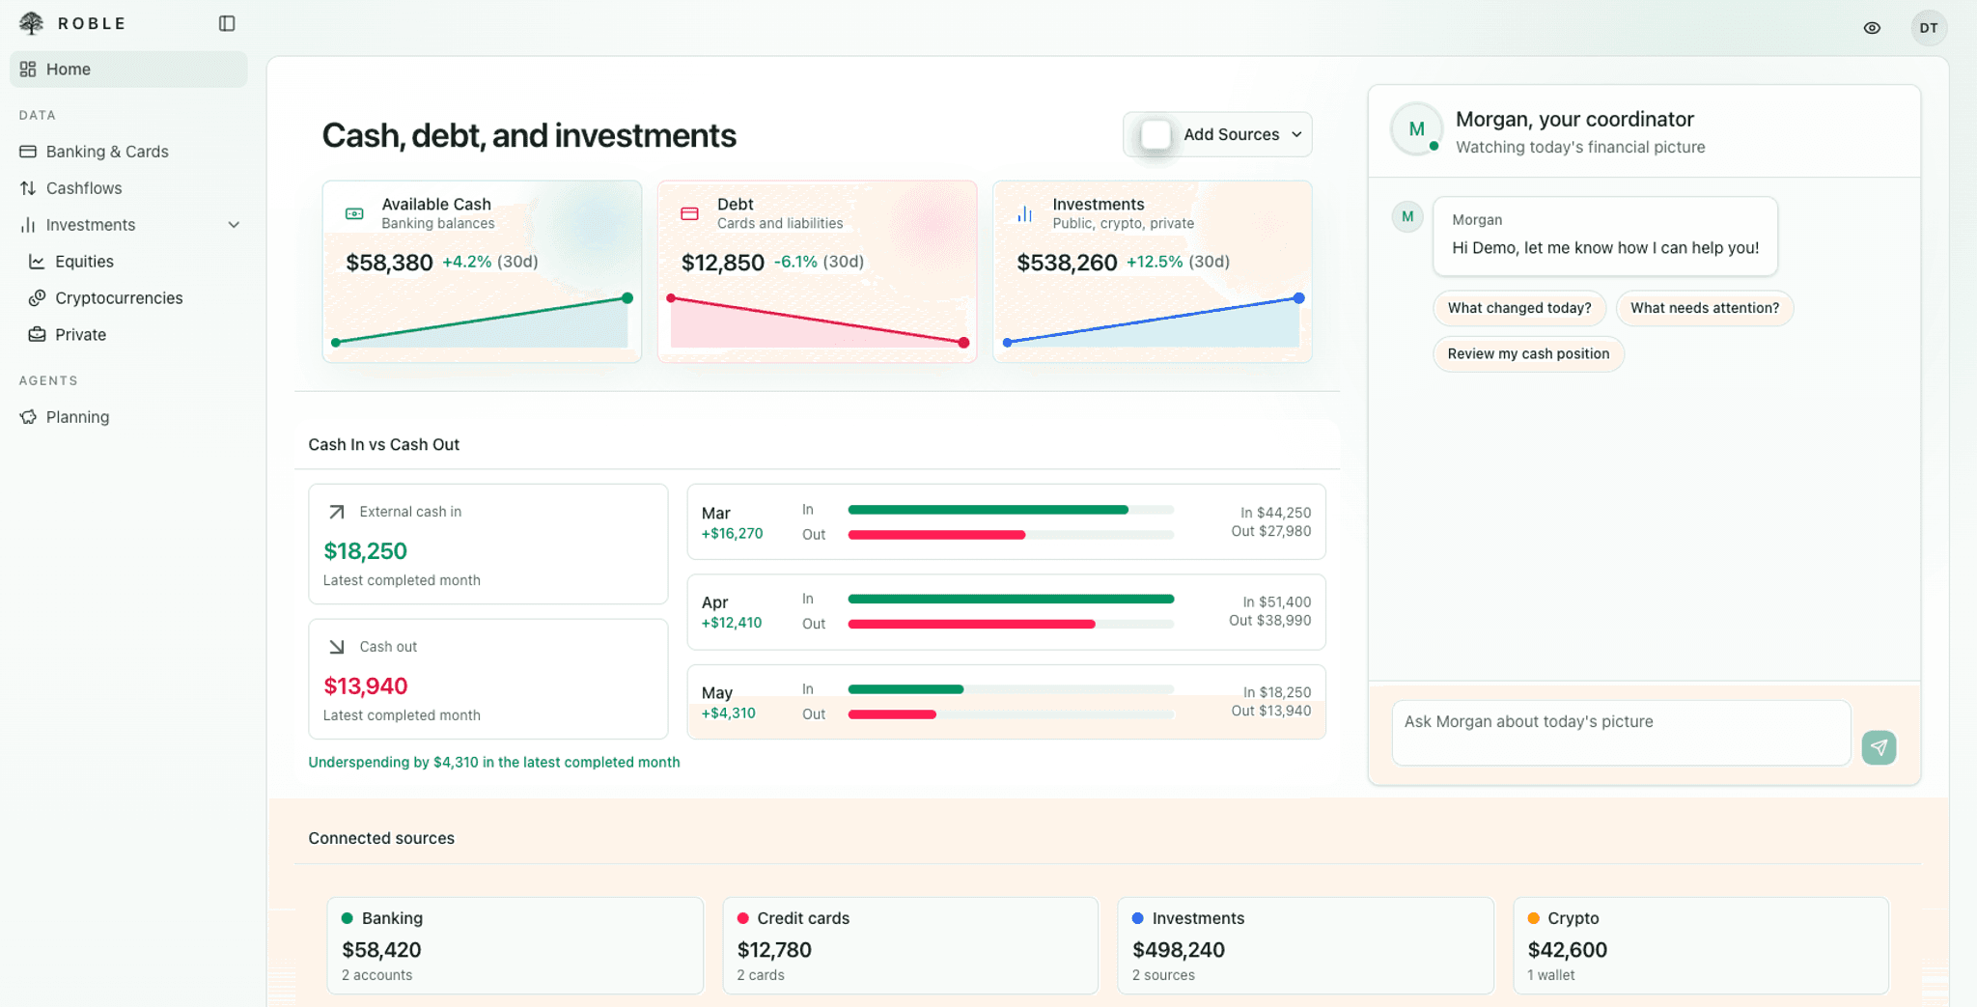1977x1007 pixels.
Task: Click Morgan coordinator avatar
Action: point(1416,128)
